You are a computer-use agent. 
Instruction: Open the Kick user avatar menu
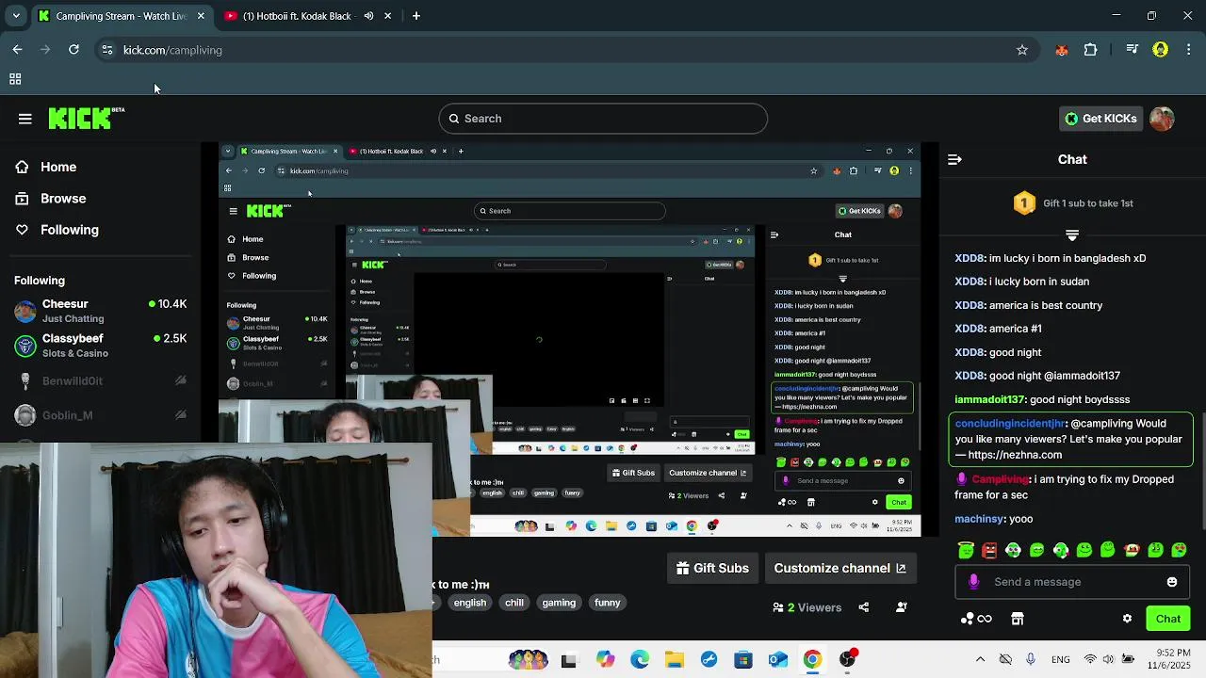click(1162, 119)
